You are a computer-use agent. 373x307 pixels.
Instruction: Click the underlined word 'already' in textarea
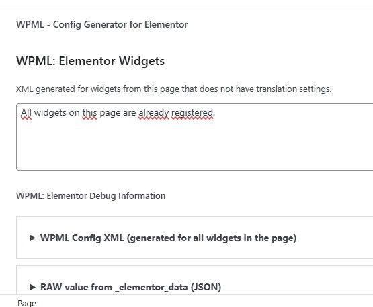[x=153, y=112]
